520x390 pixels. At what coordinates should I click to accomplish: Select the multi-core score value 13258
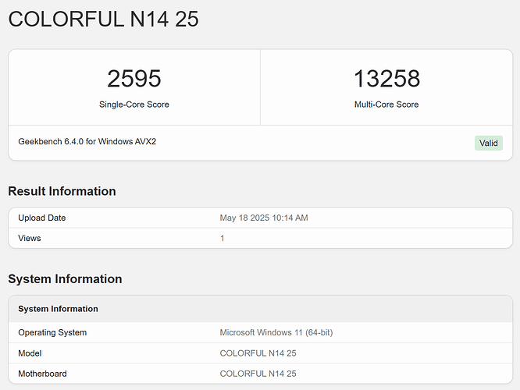click(x=386, y=79)
